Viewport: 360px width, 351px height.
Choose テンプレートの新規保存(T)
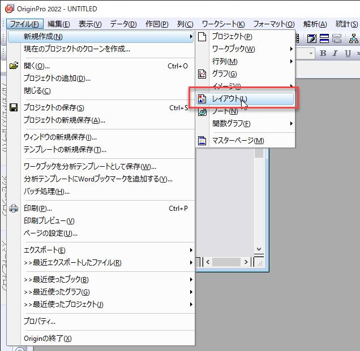click(101, 149)
